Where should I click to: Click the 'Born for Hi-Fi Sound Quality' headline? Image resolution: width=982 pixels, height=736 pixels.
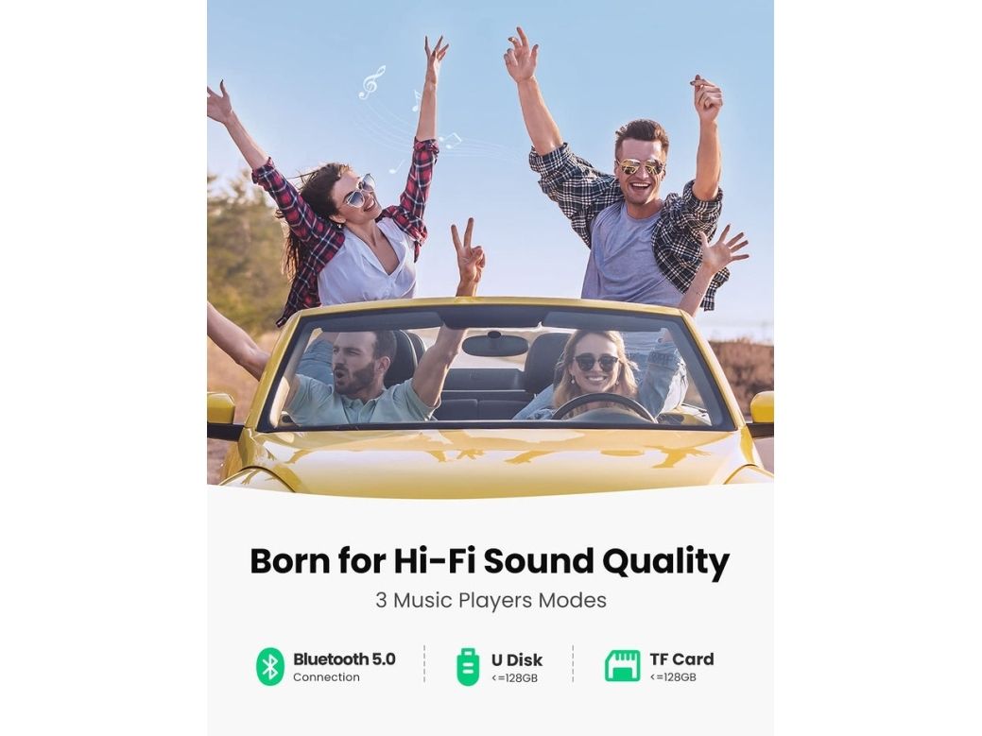point(490,561)
